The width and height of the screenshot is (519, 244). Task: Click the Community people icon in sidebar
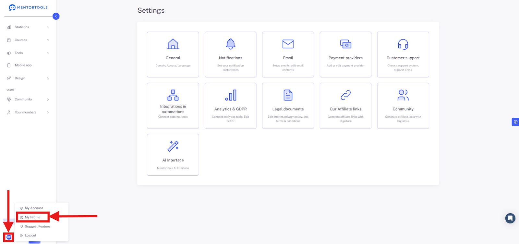click(9, 99)
